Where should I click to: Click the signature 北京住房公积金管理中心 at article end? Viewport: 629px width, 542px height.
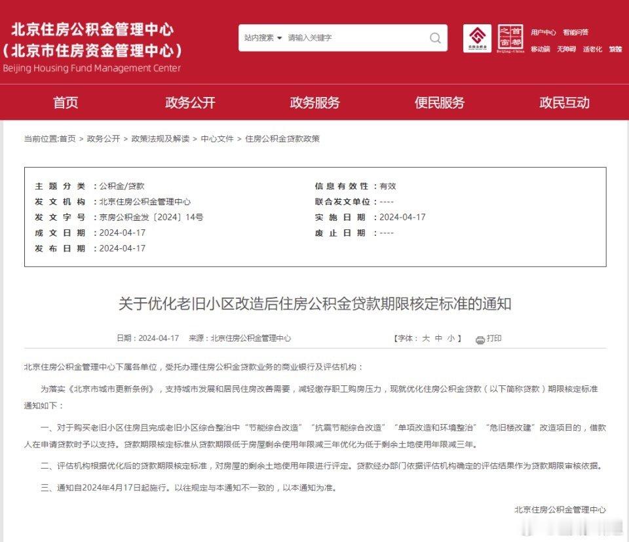point(560,509)
